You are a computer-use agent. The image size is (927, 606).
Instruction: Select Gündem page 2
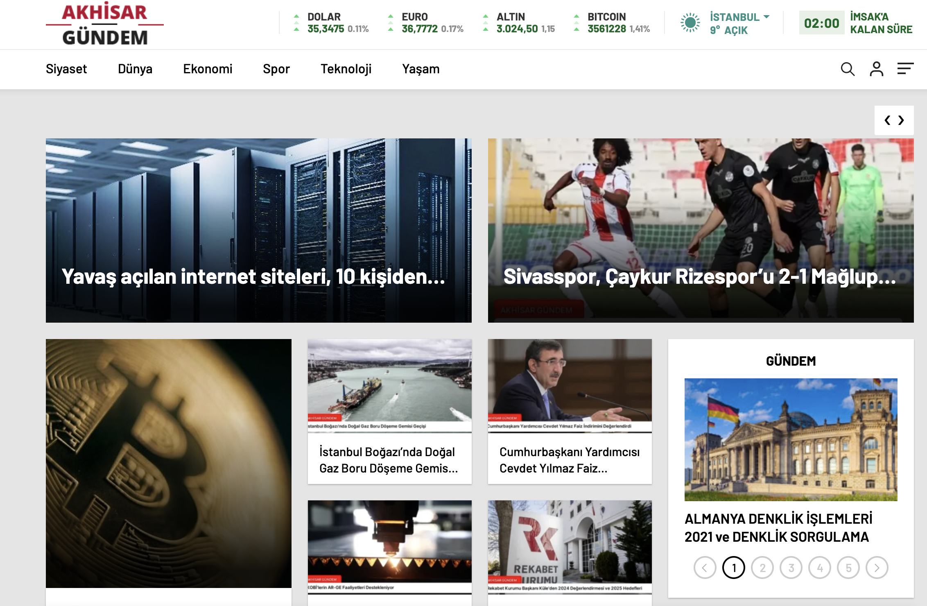point(762,568)
